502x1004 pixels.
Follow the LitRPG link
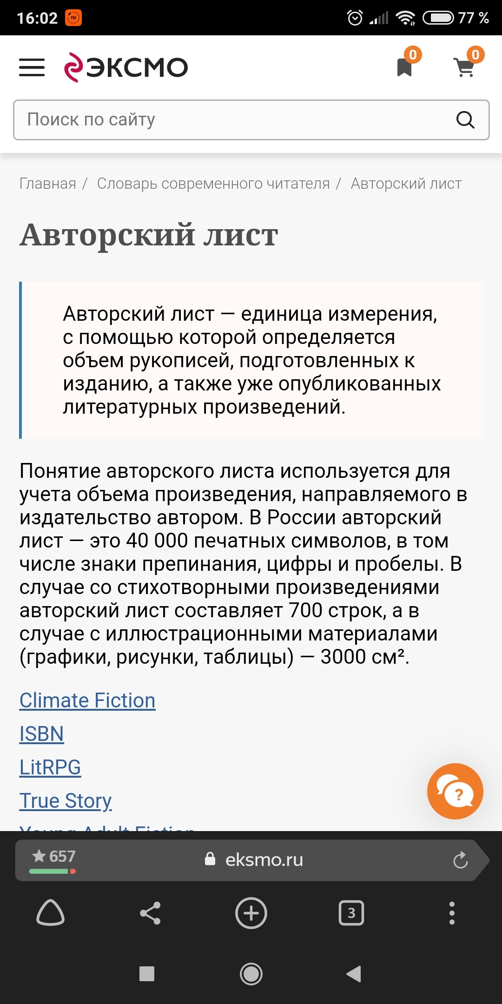50,767
